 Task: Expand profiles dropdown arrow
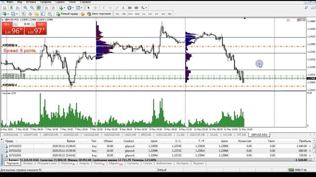[17, 14]
